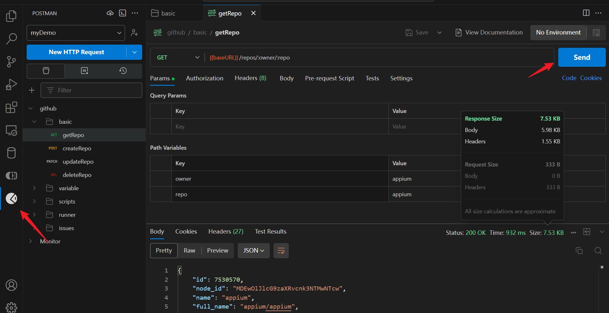Click the New HTTP Request button
The width and height of the screenshot is (609, 313).
(x=76, y=52)
